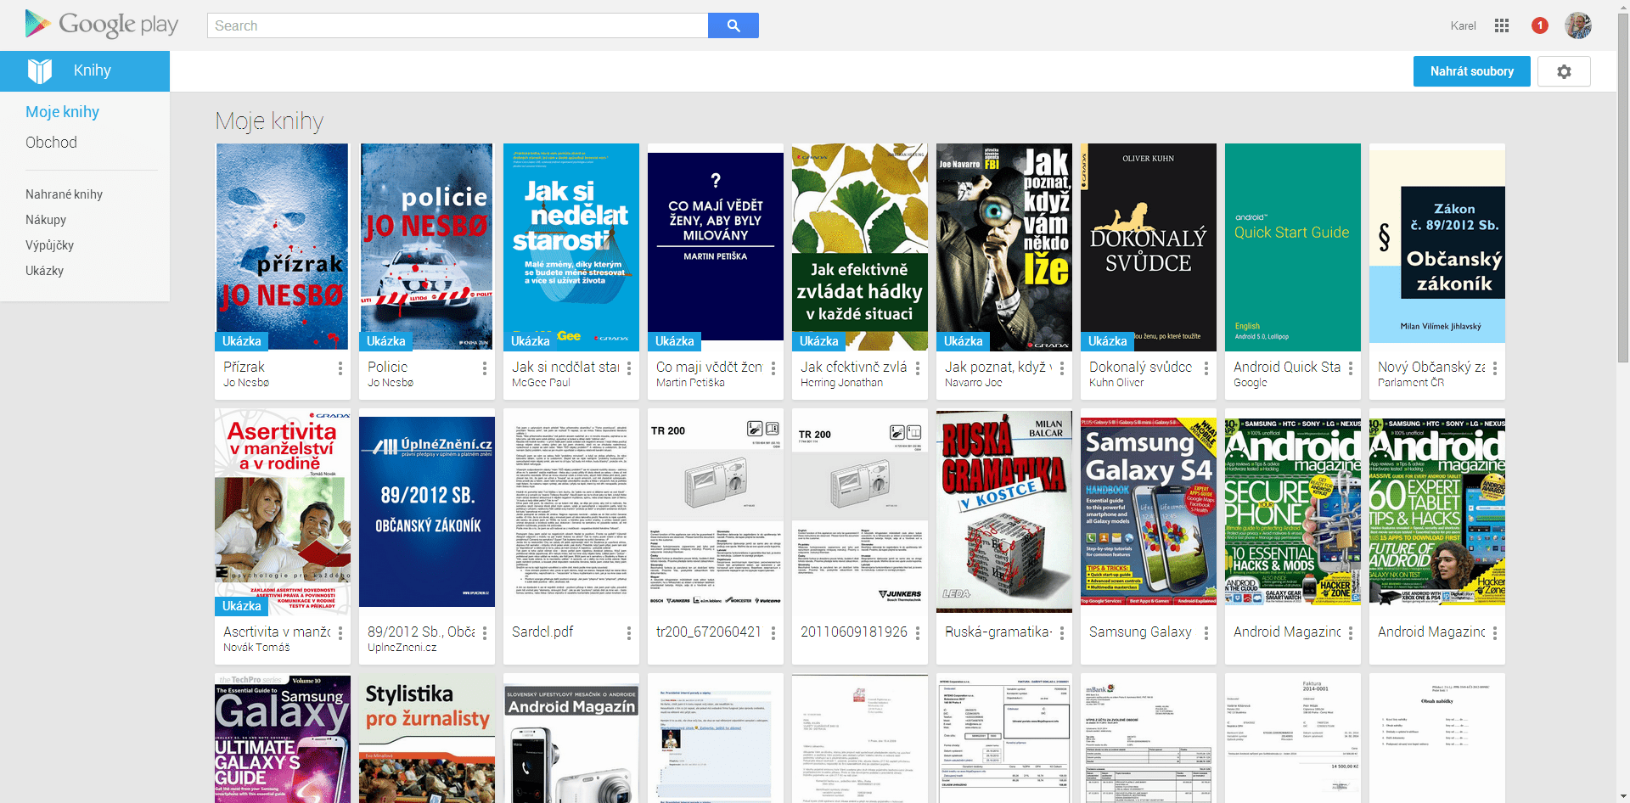Image resolution: width=1630 pixels, height=803 pixels.
Task: Open Stylistika pro žurnalisty cover
Action: tap(426, 739)
